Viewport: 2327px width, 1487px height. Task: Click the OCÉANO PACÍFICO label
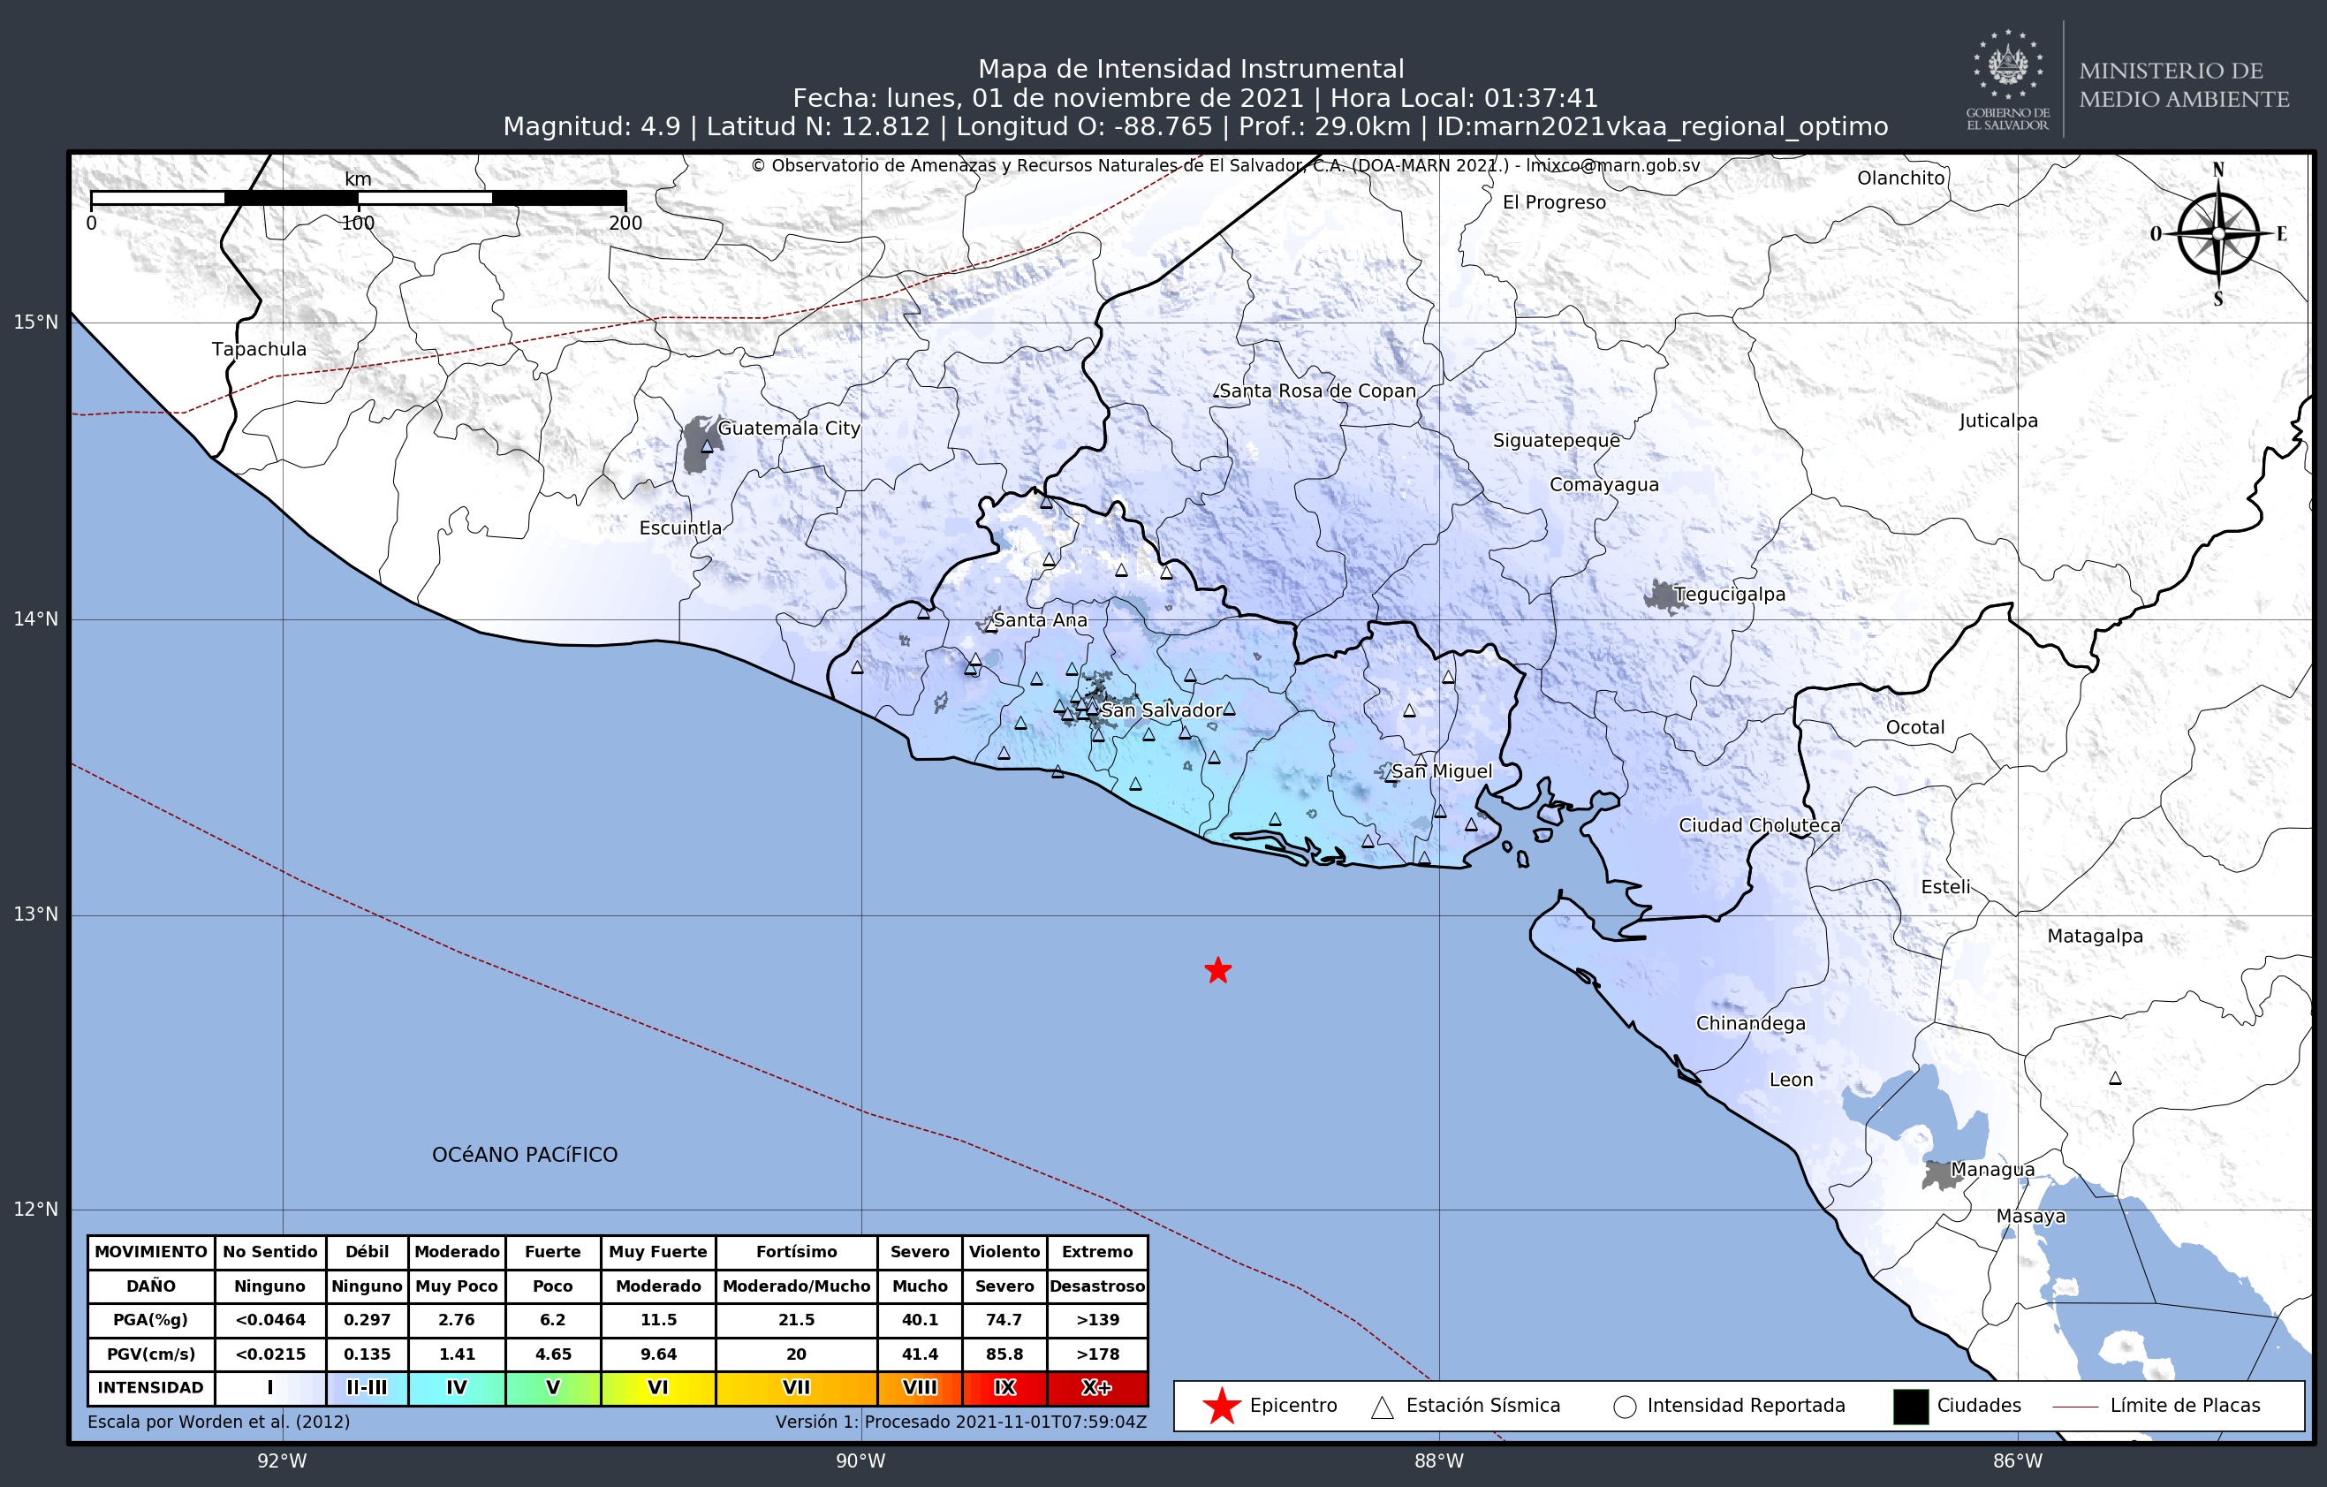coord(525,1155)
